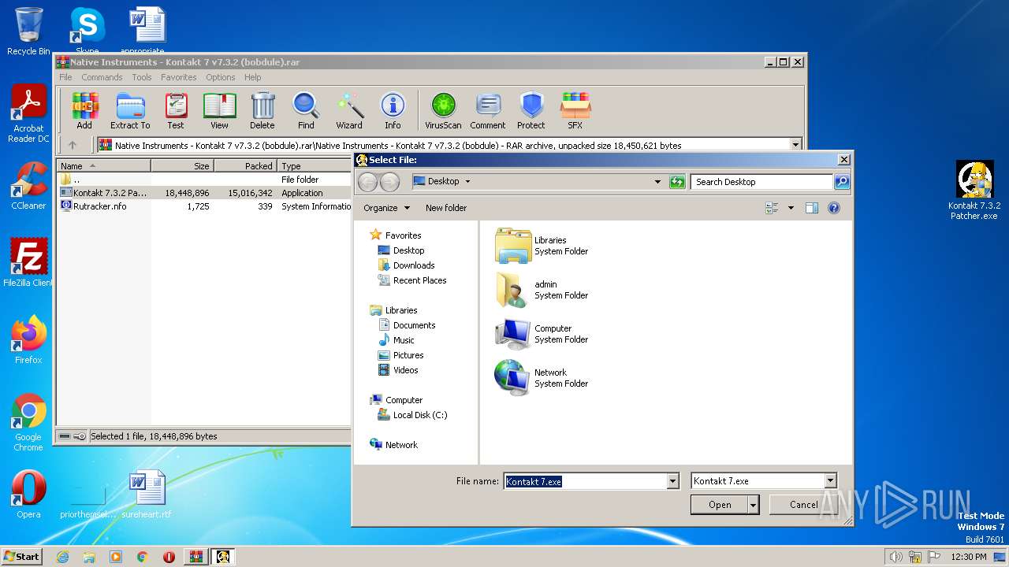Click the Add toolbar icon in WinRAR
Image resolution: width=1009 pixels, height=567 pixels.
tap(84, 110)
